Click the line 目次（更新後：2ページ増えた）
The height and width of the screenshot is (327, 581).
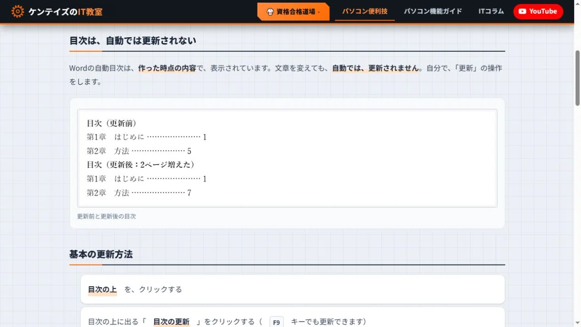141,165
